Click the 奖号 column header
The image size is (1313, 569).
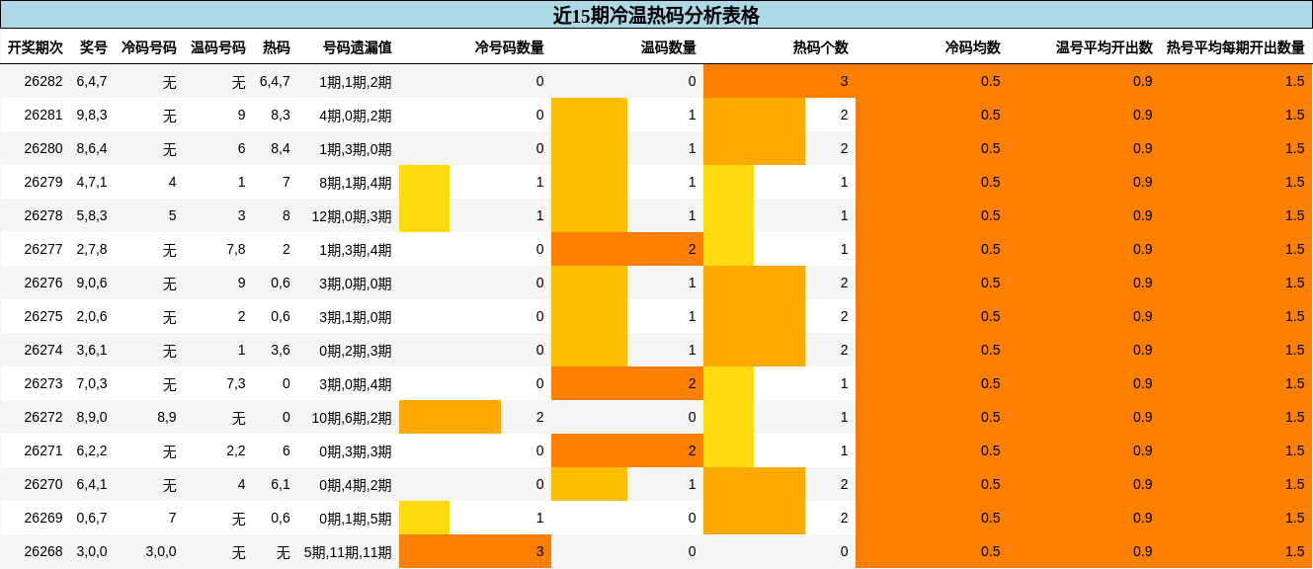pos(94,47)
